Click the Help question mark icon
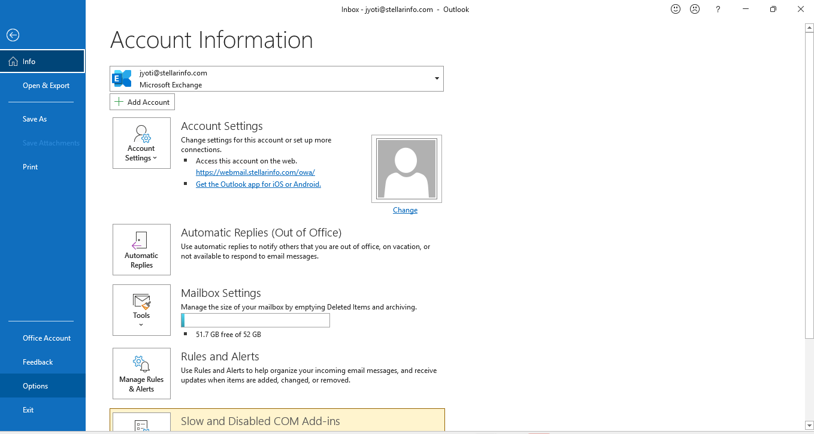The width and height of the screenshot is (814, 434). [718, 9]
